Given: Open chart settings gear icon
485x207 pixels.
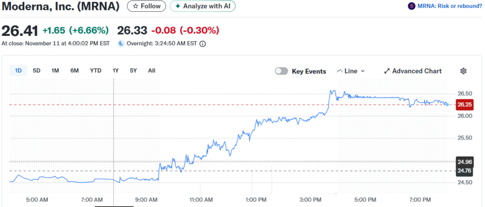Looking at the screenshot, I should 463,71.
